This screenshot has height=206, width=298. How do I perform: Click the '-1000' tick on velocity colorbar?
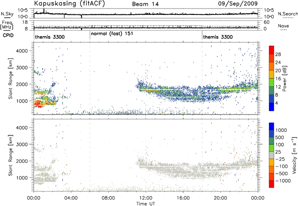coord(283,181)
